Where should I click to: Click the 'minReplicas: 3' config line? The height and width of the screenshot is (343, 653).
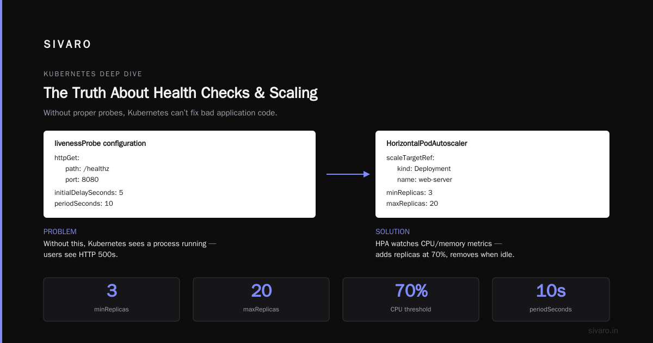(409, 193)
